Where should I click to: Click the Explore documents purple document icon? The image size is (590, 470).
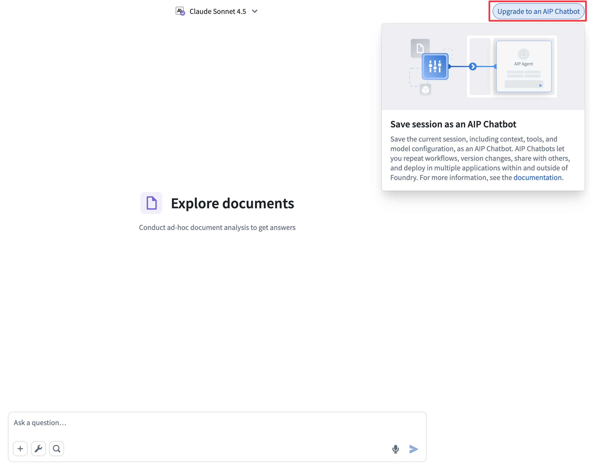(151, 203)
